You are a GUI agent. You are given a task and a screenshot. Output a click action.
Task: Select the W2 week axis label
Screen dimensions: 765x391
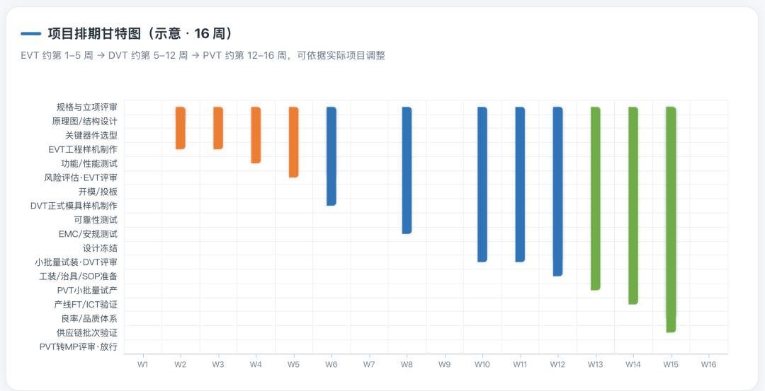pos(181,363)
